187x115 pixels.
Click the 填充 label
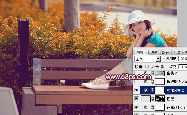pyautogui.click(x=173, y=67)
